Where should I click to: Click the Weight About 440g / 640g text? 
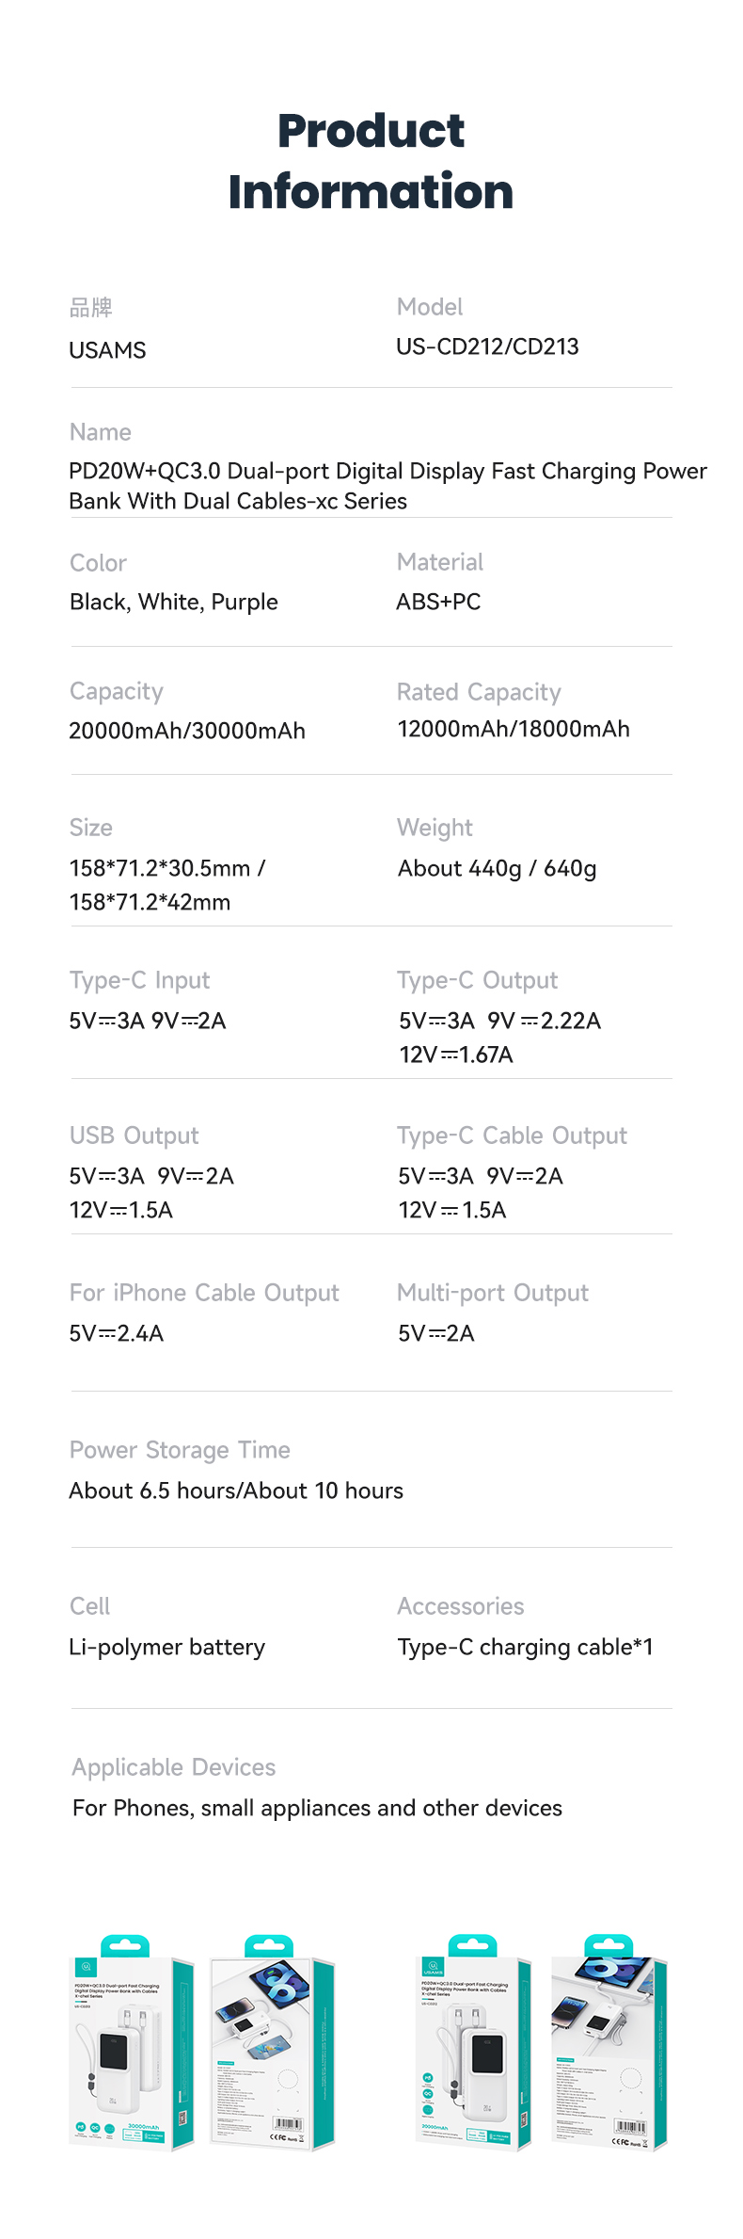coord(497,868)
